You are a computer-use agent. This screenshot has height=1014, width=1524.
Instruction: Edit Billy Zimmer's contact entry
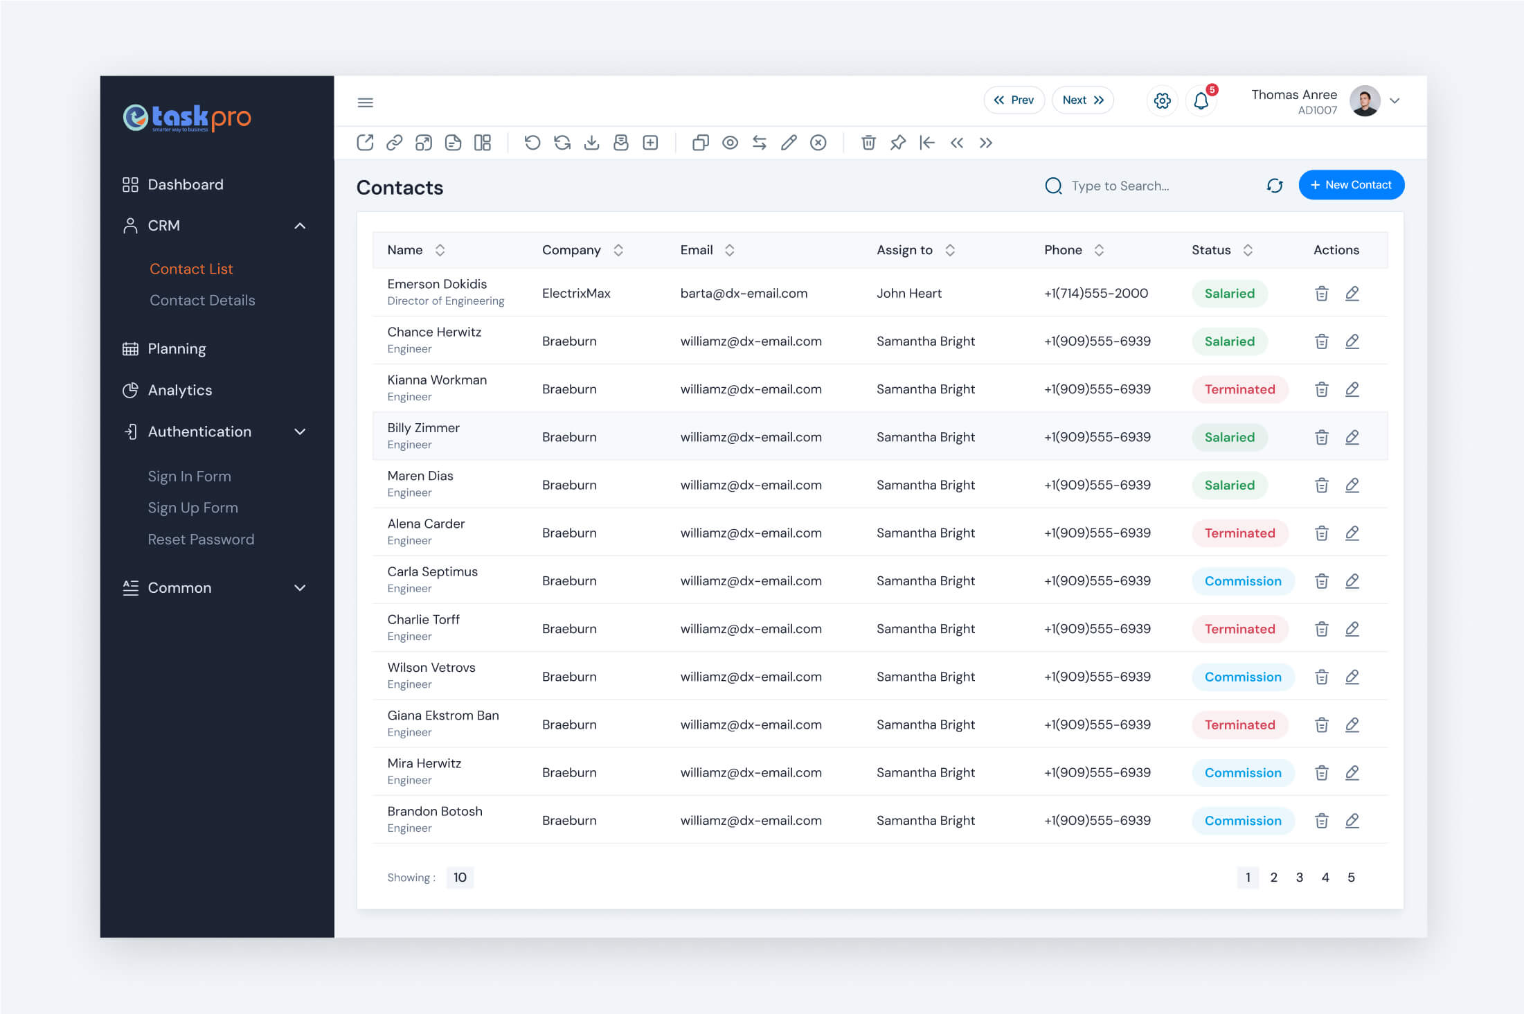[1352, 437]
